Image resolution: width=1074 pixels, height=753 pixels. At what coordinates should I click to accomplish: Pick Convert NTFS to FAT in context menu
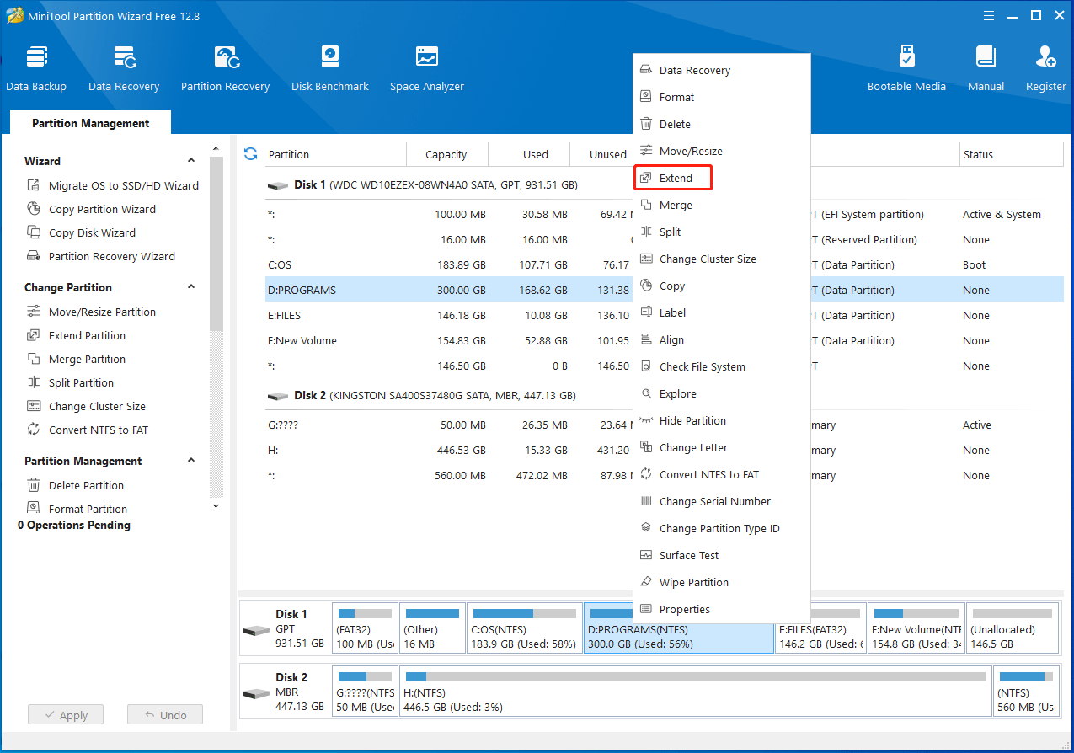722,474
